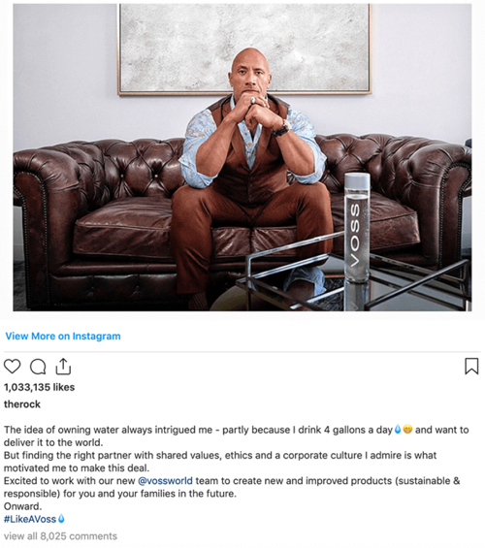Follow the @vossworld mention link
Viewport: 485px width, 548px height.
click(x=165, y=481)
